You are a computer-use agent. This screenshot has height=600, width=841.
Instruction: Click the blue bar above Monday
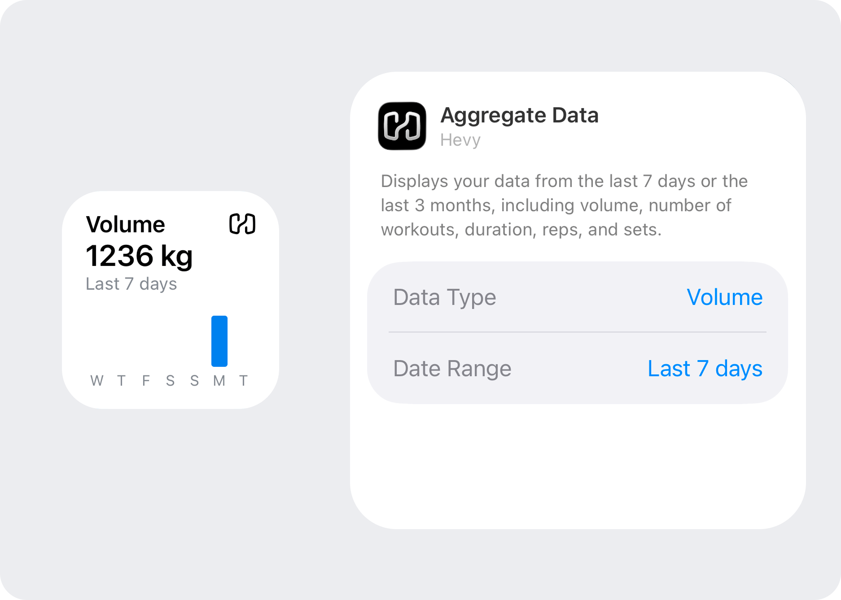click(x=219, y=342)
